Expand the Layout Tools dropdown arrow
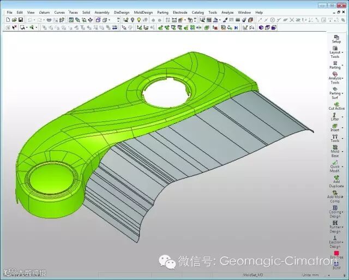Image resolution: width=349 pixels, height=280 pixels. [342, 52]
